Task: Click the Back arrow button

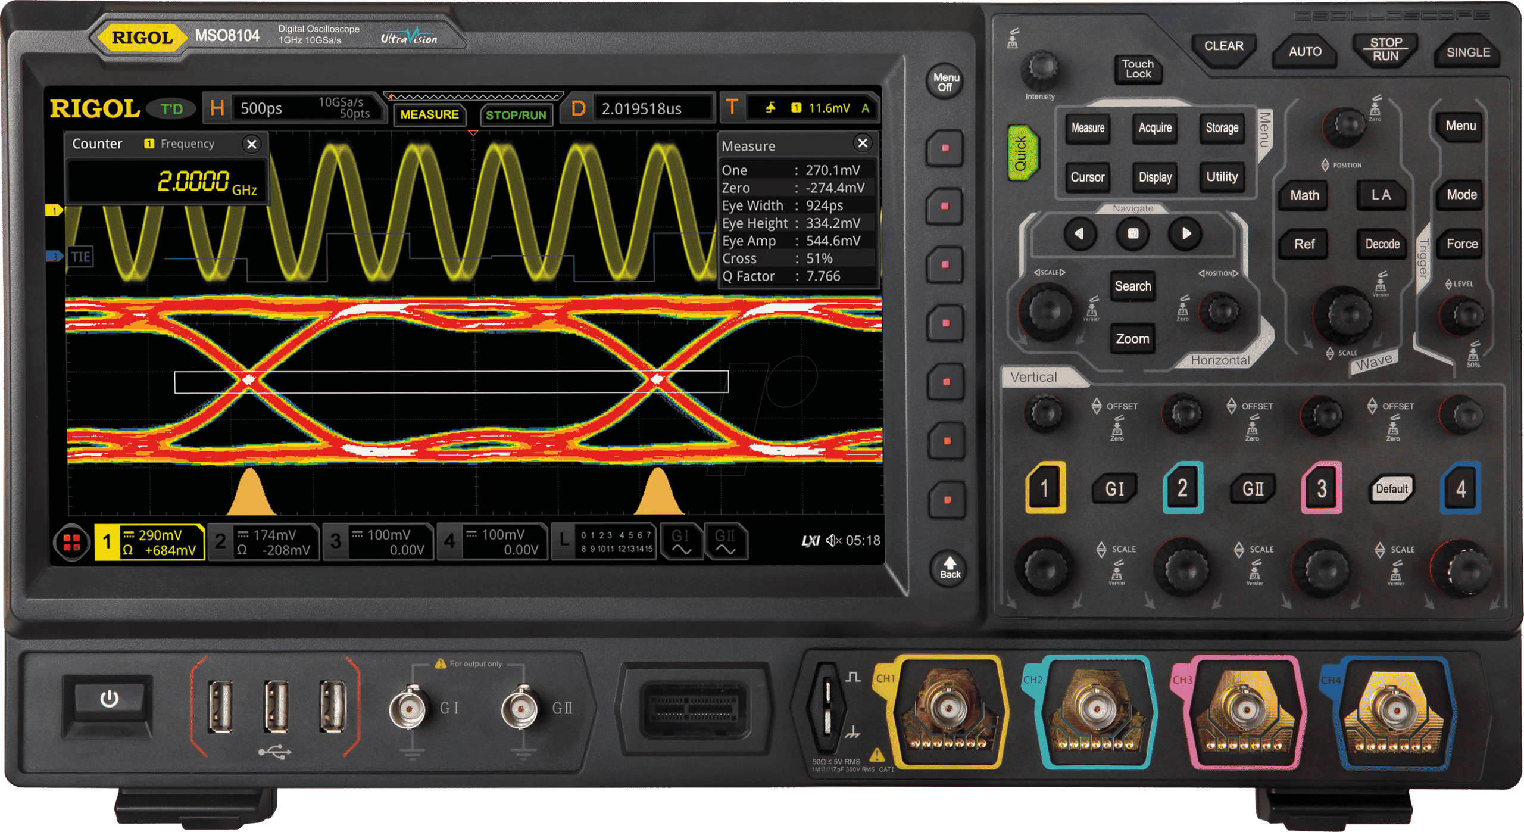Action: pos(950,568)
